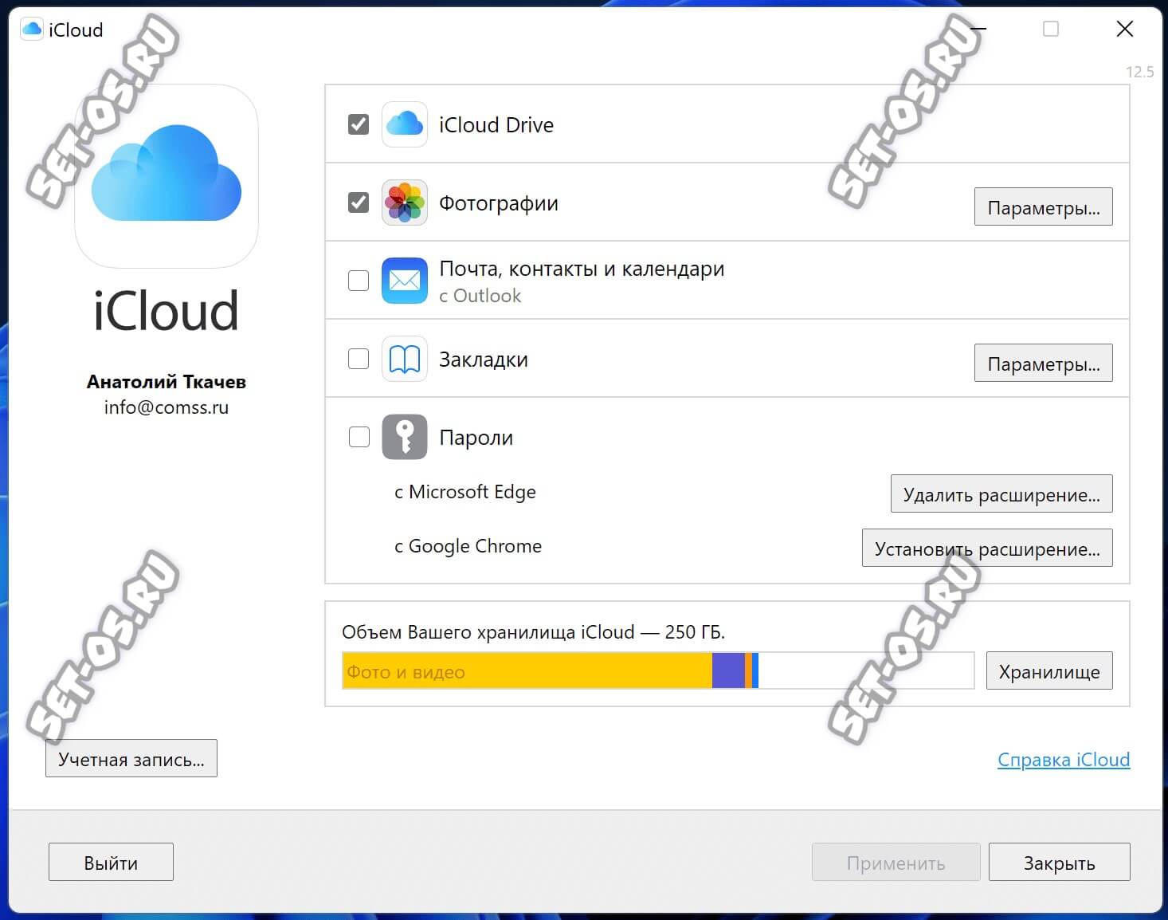Enable the Пароли checkbox
Viewport: 1168px width, 920px height.
(x=359, y=437)
